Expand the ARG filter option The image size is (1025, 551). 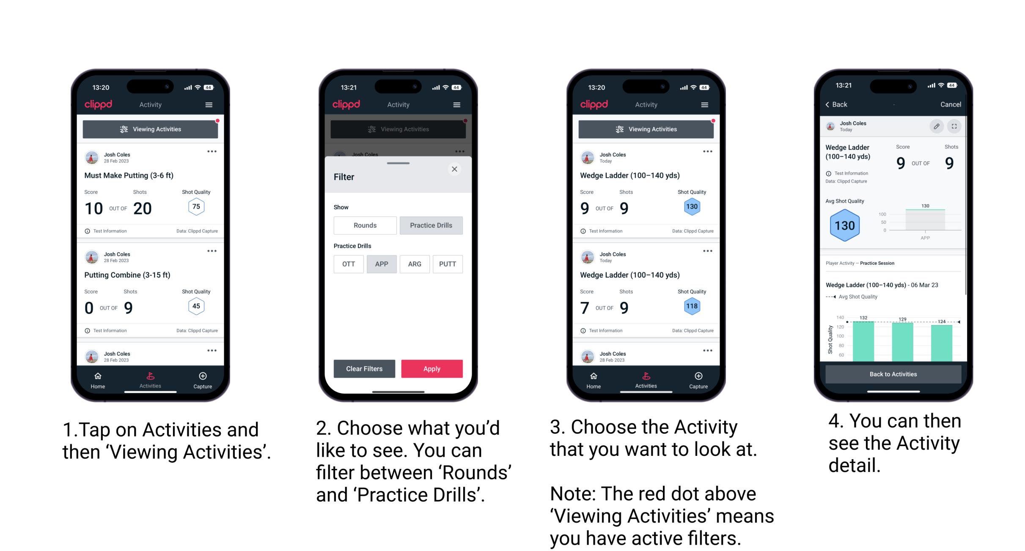(x=414, y=264)
